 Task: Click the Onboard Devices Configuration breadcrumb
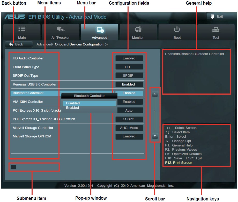pyautogui.click(x=79, y=44)
